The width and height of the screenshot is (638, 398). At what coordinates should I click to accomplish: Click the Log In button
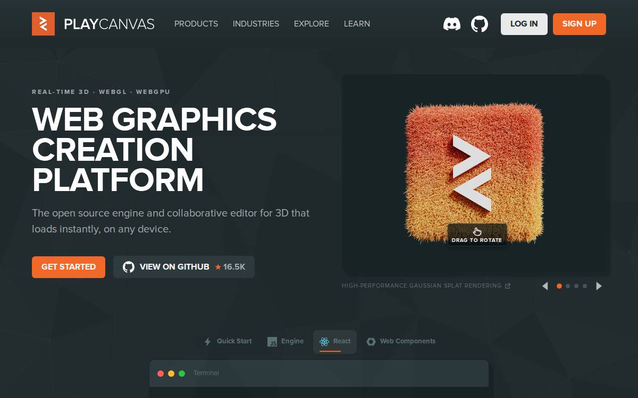pyautogui.click(x=524, y=24)
